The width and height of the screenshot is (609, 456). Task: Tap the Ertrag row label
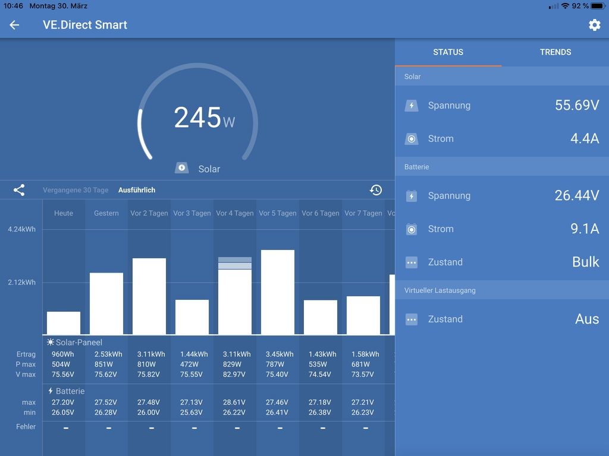tap(26, 354)
